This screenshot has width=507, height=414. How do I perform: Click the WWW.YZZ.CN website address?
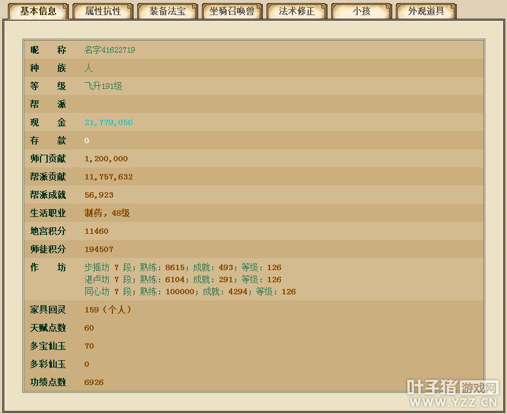453,403
